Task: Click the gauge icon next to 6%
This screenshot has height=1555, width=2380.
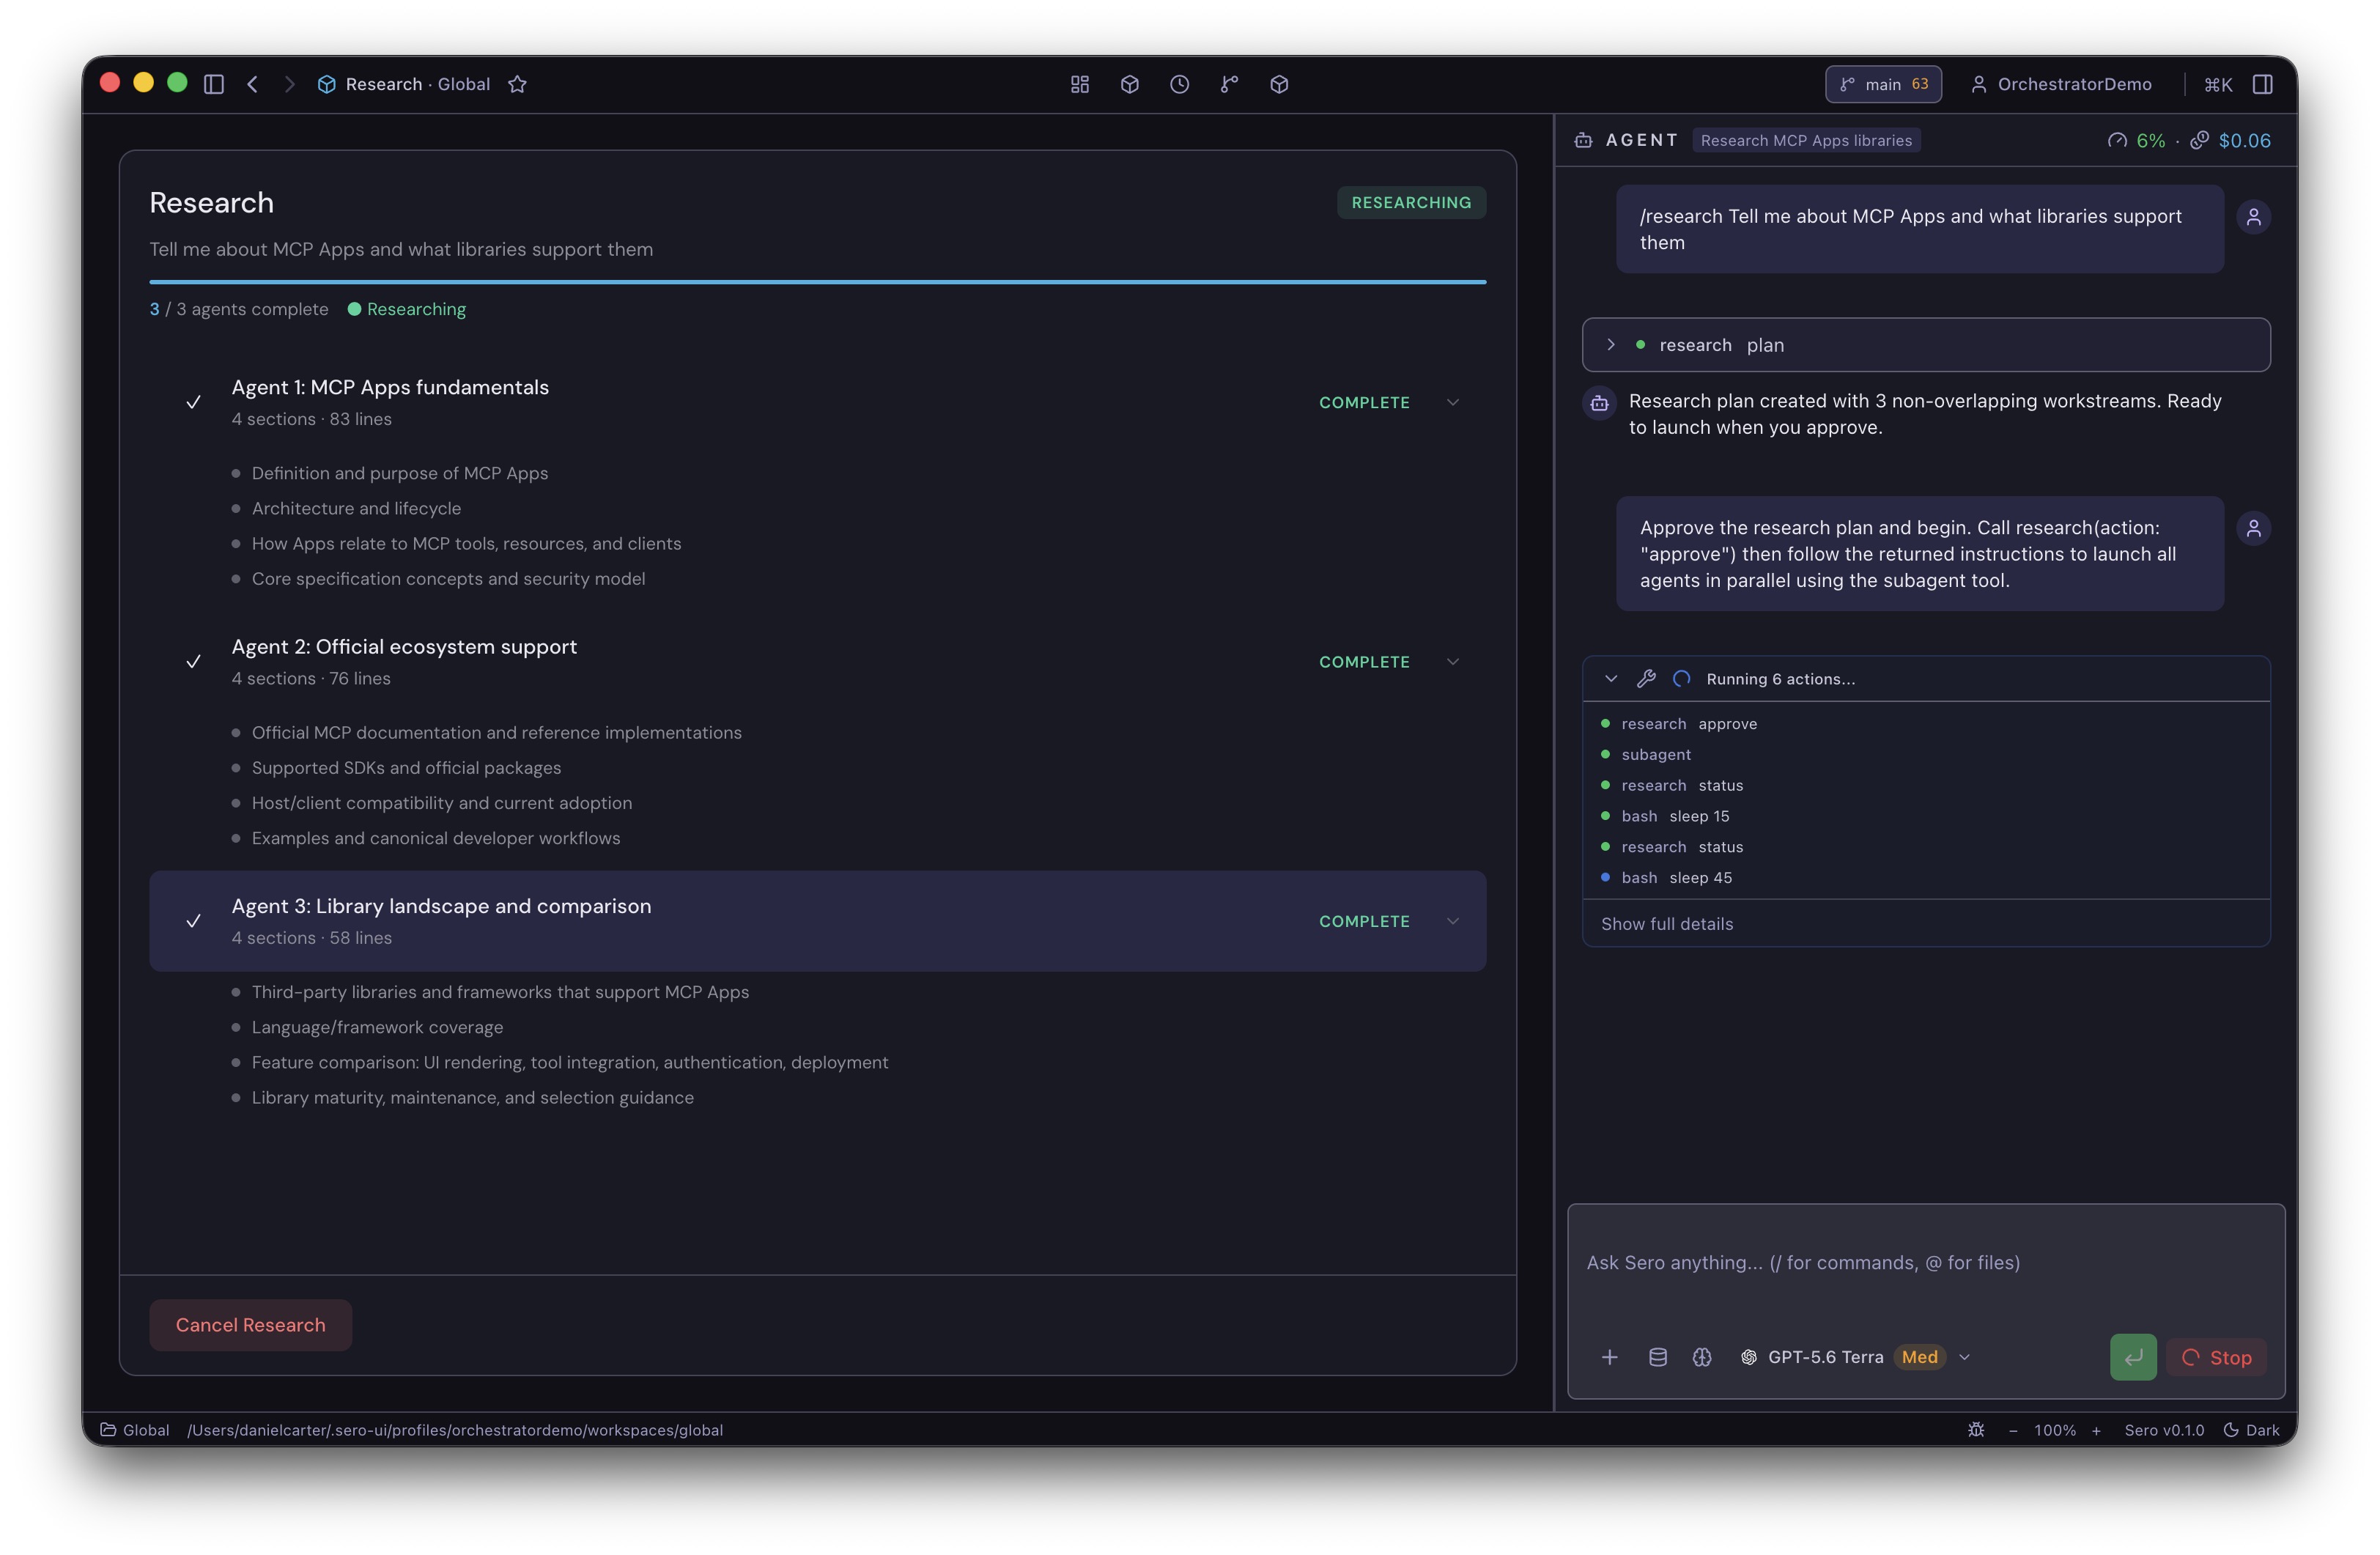Action: [x=2117, y=140]
